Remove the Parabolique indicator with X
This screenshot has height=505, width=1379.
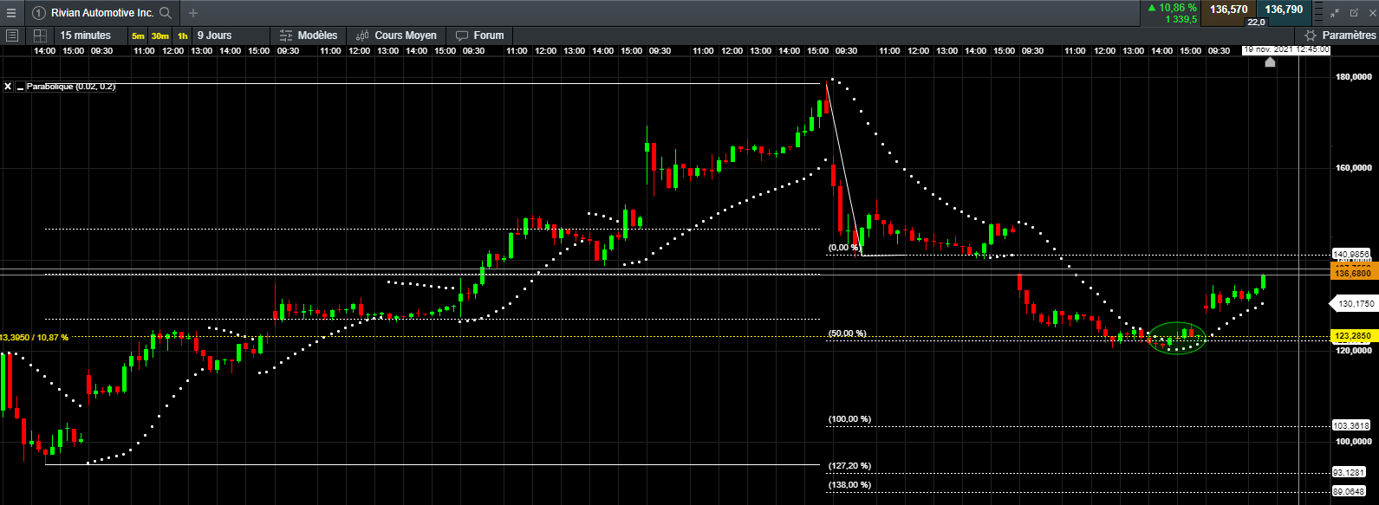(8, 87)
